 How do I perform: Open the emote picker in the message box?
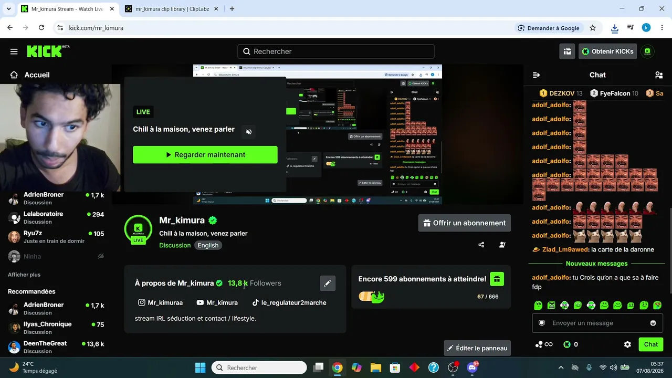[x=653, y=323]
